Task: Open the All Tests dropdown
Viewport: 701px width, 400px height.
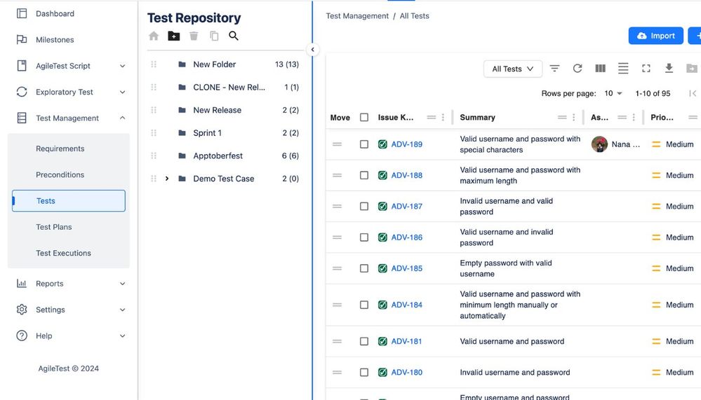Action: (x=513, y=69)
